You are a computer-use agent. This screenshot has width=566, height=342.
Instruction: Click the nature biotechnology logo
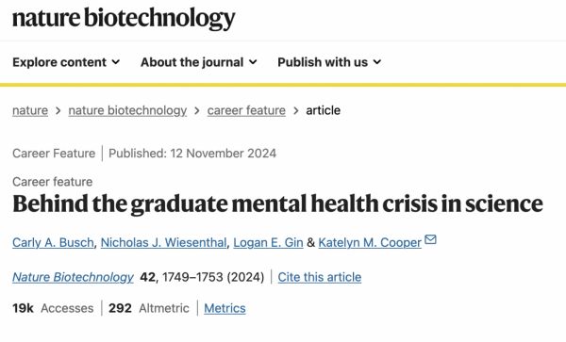124,19
